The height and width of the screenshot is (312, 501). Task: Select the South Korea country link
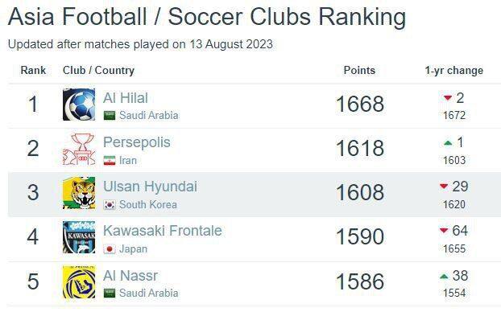point(148,204)
